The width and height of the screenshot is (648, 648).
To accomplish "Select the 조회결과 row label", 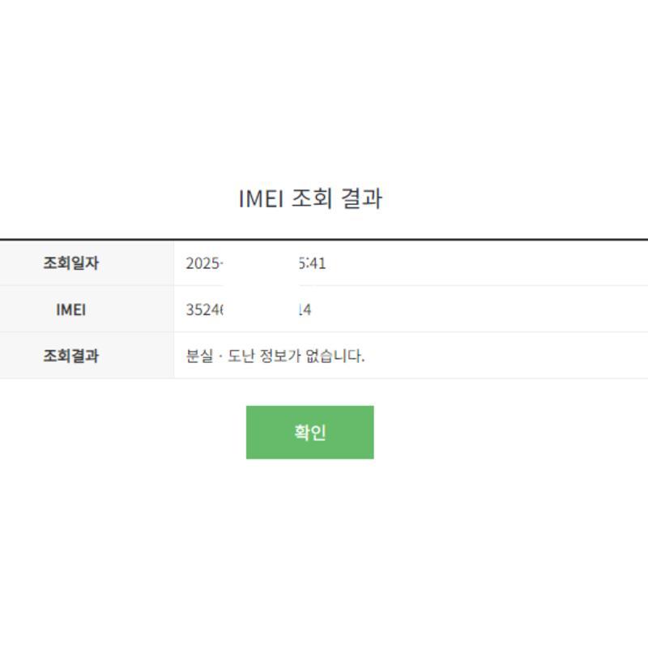I will pos(70,356).
